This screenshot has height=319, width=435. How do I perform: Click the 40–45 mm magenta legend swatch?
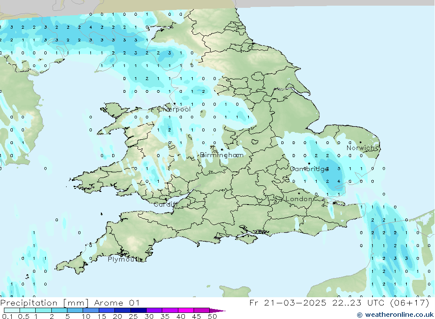tap(186, 310)
